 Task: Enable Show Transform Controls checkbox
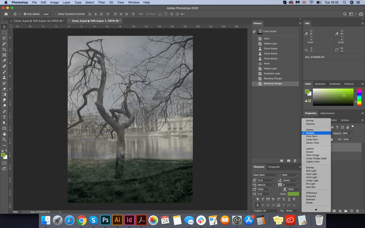(x=56, y=14)
